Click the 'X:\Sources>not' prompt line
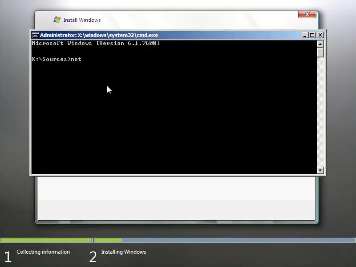356x267 pixels. click(x=57, y=59)
